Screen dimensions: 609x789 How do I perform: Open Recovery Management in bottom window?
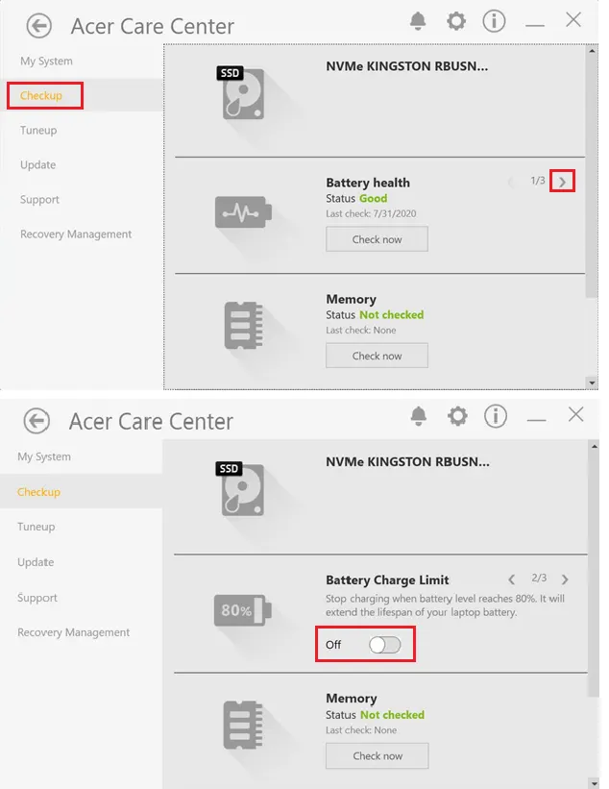(73, 632)
